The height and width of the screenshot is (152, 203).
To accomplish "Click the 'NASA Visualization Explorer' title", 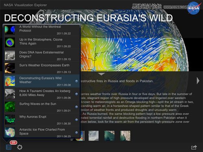I will coord(25,5).
